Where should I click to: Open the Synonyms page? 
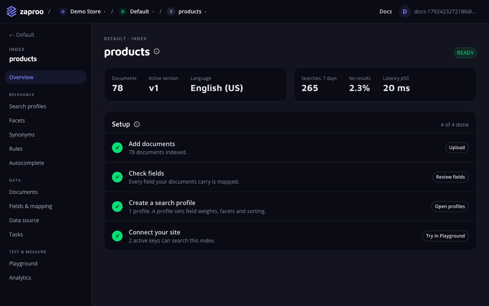coord(45,135)
